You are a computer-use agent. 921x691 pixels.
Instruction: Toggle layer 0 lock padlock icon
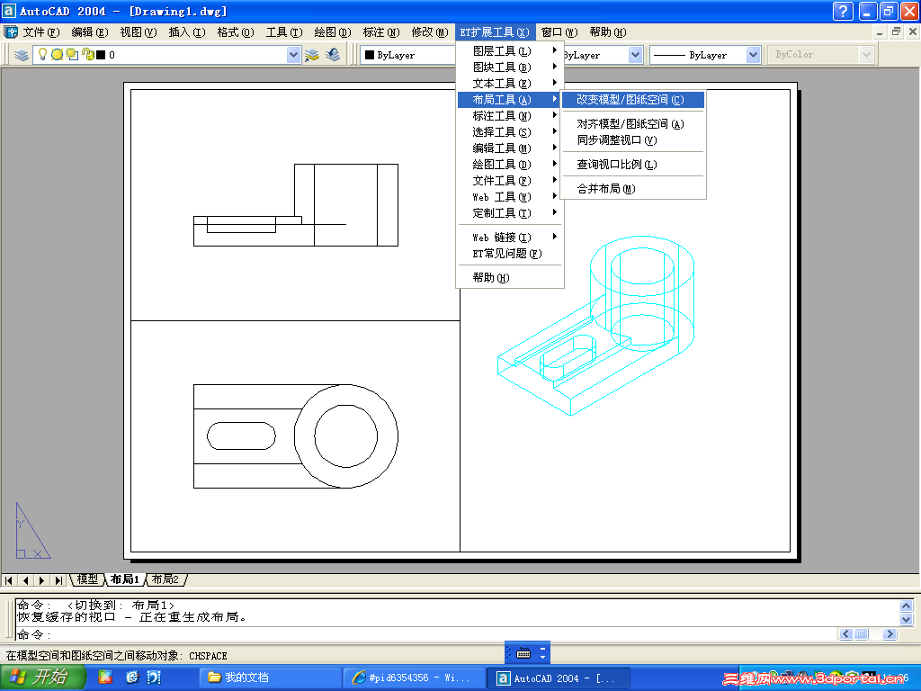click(x=88, y=55)
